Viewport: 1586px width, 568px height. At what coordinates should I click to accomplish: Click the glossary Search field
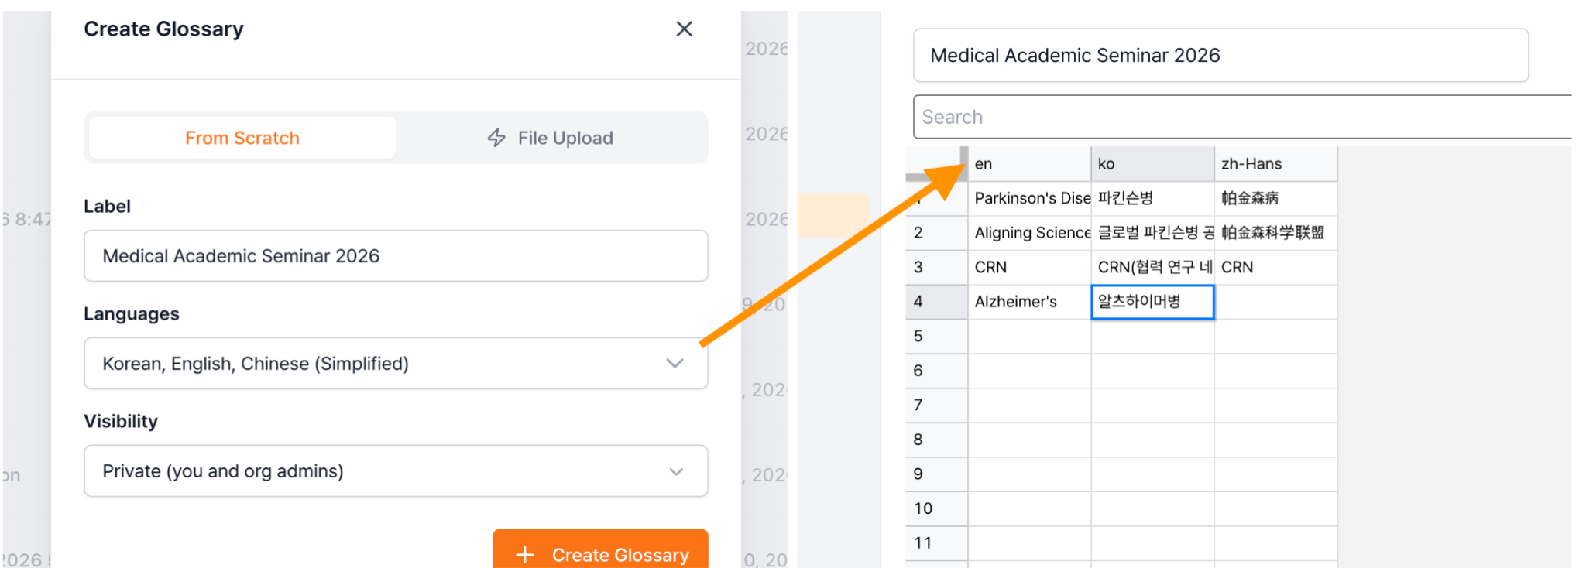(1242, 117)
